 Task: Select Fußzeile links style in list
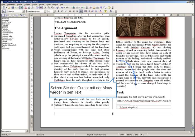(x=7, y=31)
